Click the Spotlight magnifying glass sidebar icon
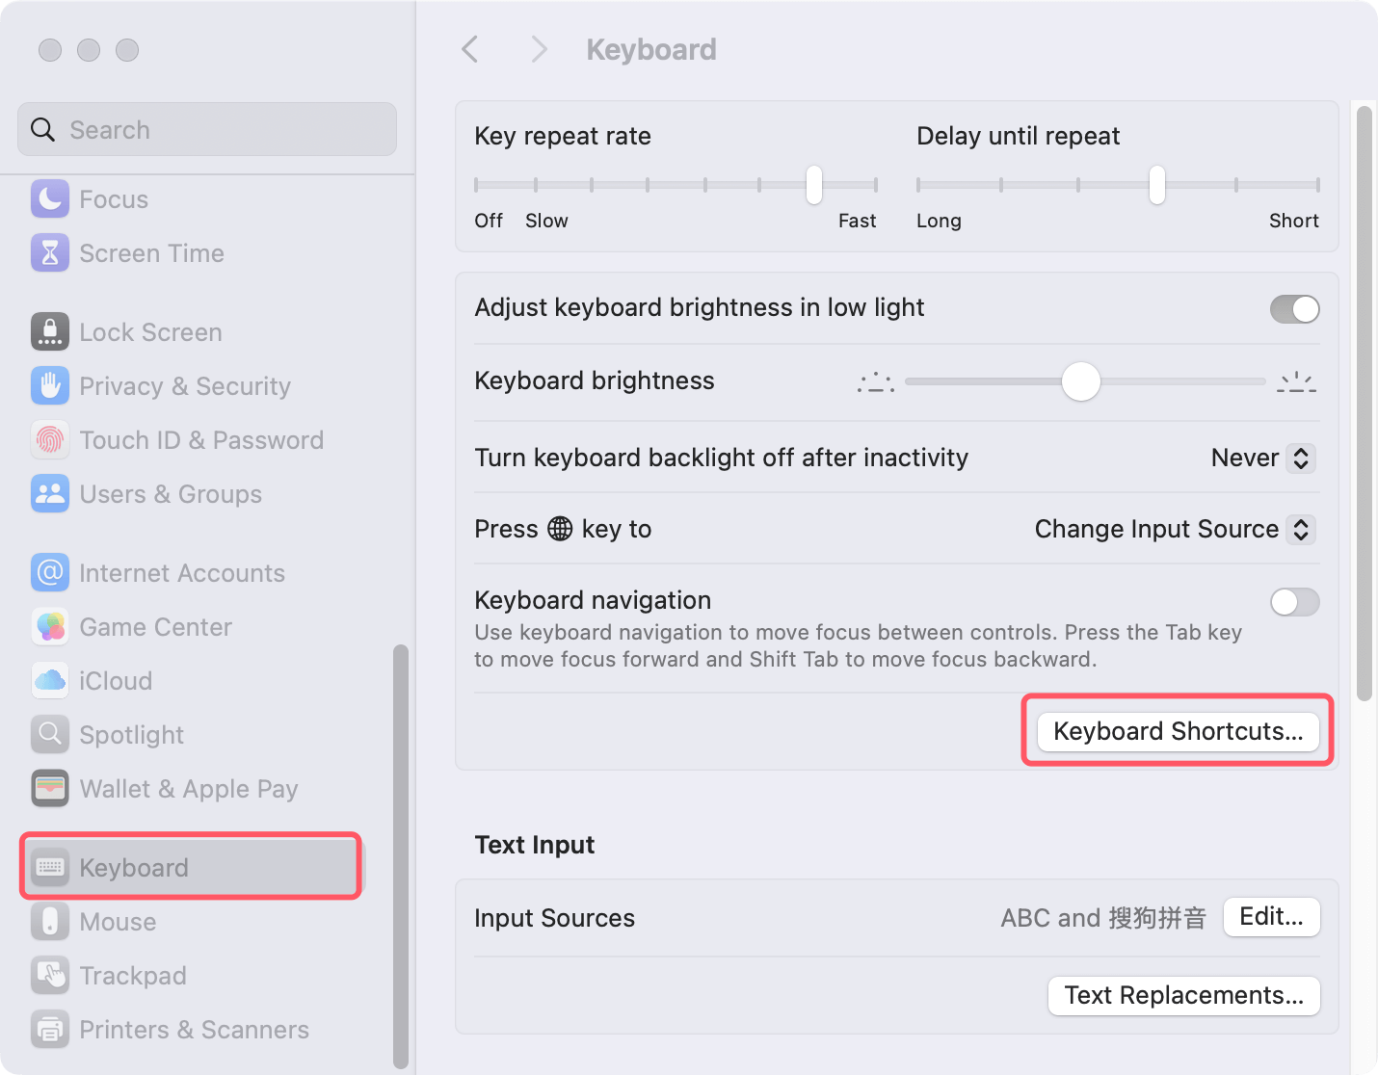This screenshot has height=1075, width=1378. tap(50, 734)
